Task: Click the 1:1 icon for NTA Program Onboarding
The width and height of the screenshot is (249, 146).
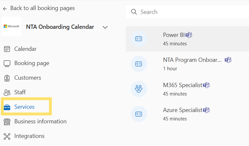Action: coord(138,64)
